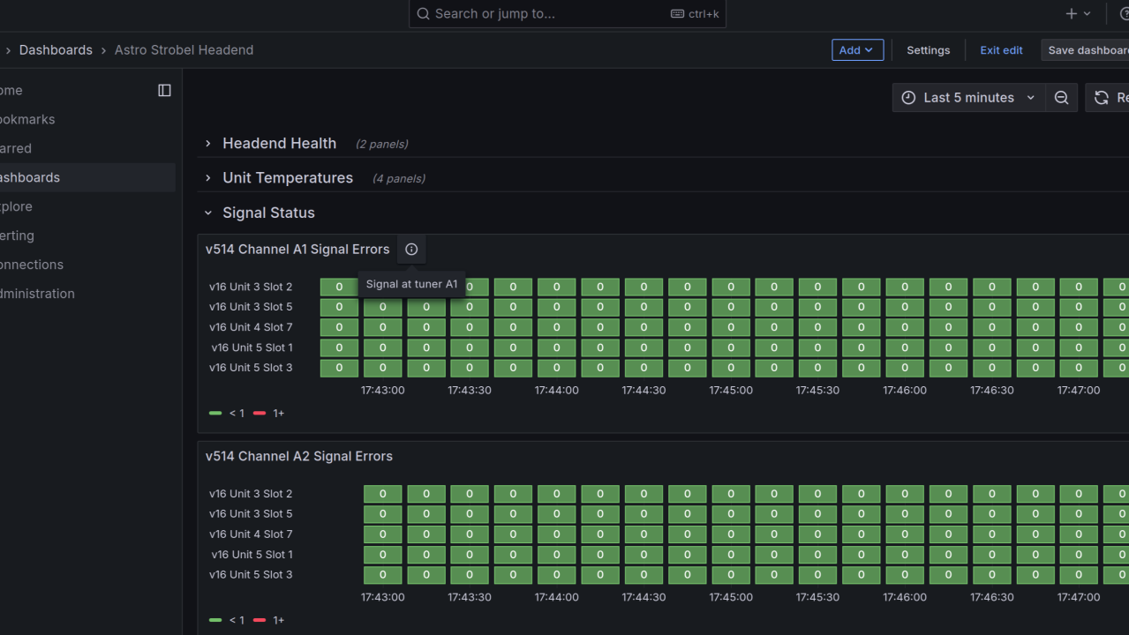Click the zoom out time range icon

1062,98
